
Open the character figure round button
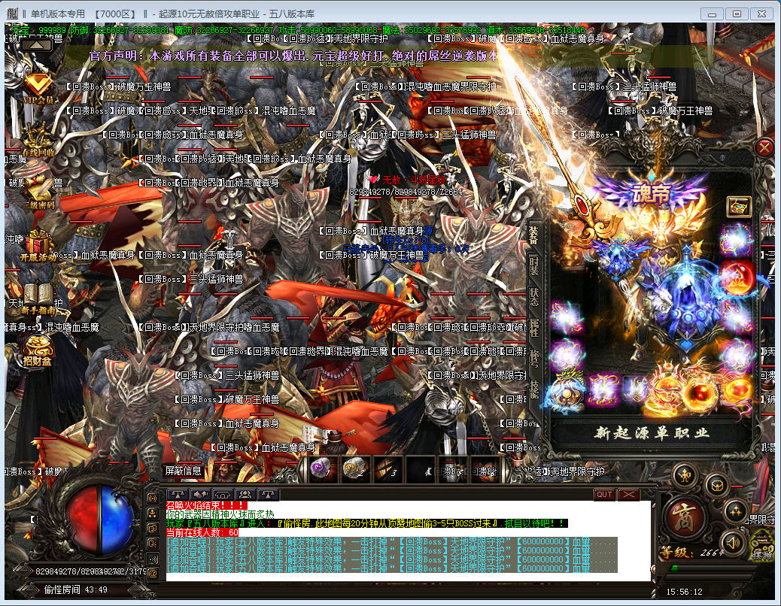(x=686, y=476)
